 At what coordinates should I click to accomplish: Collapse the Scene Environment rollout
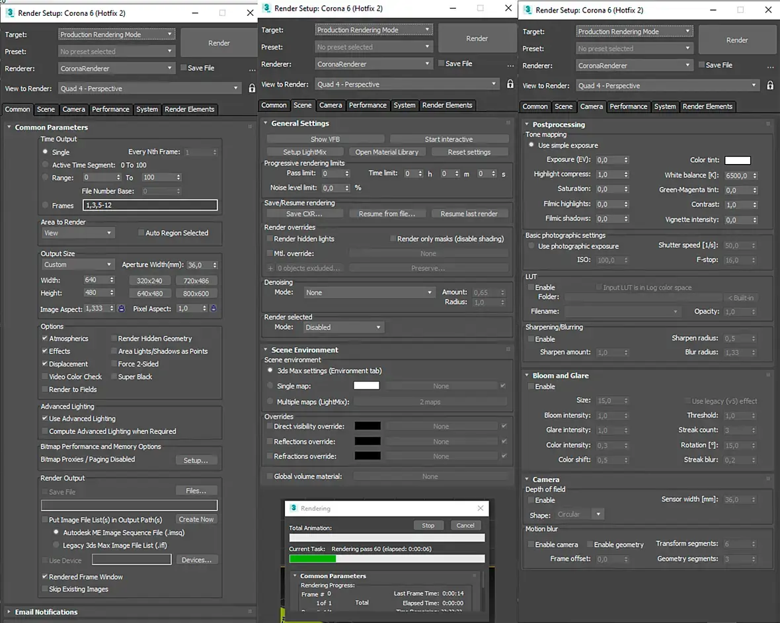click(x=266, y=350)
